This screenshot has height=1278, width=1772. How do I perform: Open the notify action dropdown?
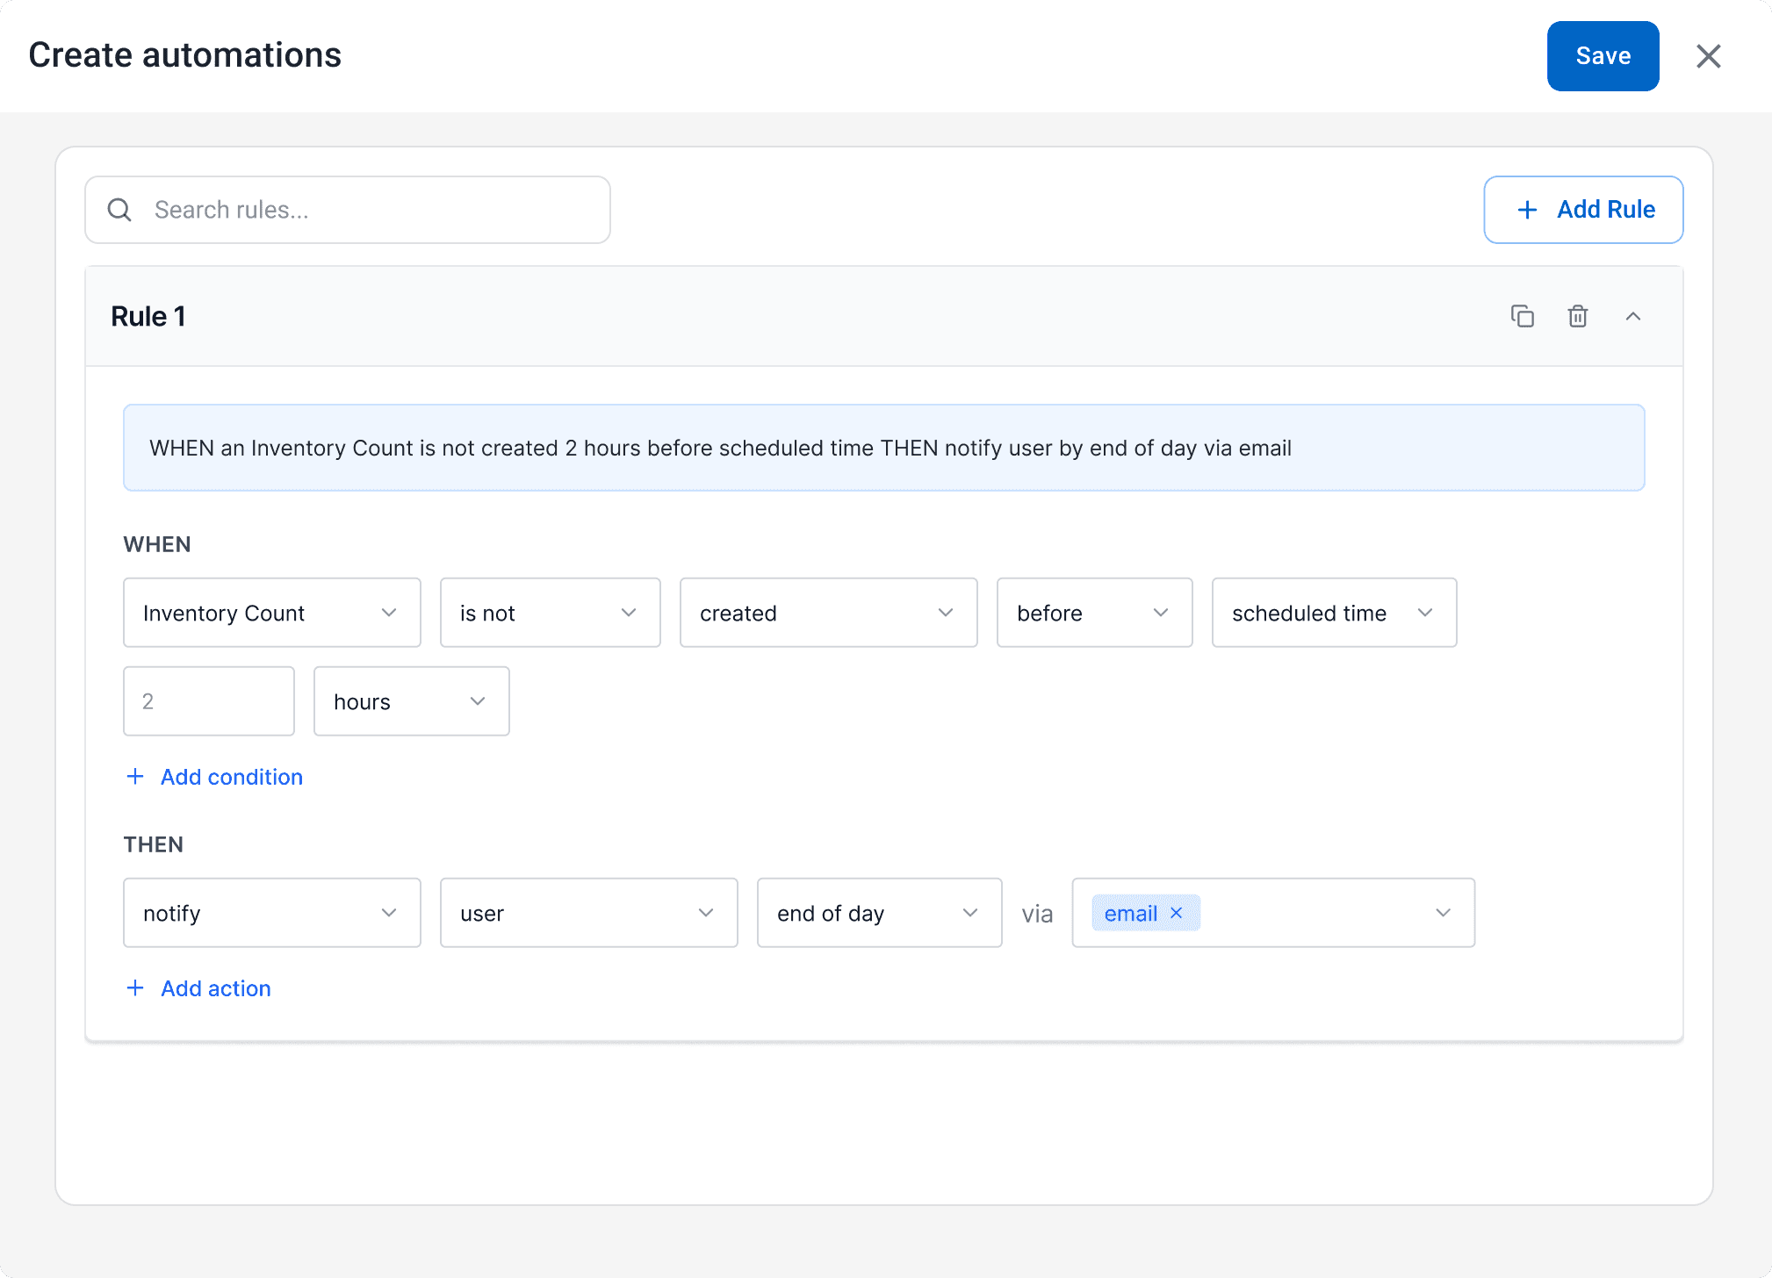point(271,913)
